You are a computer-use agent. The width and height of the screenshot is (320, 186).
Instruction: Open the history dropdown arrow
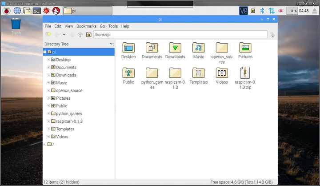[x=64, y=35]
